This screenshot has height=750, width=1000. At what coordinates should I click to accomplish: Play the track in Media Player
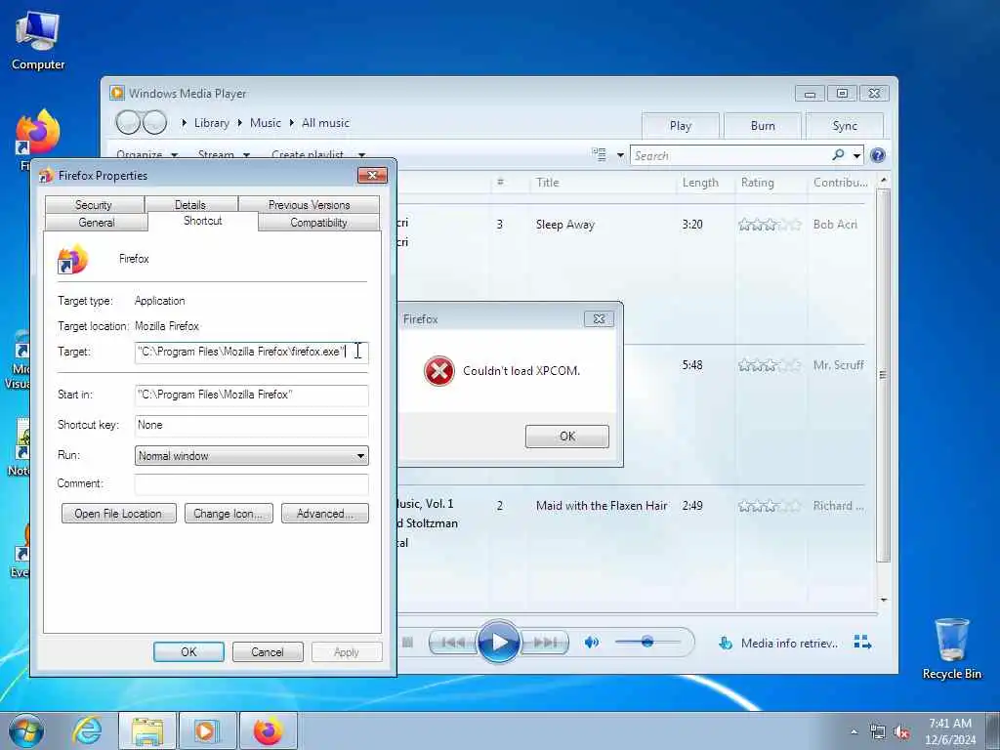coord(498,643)
